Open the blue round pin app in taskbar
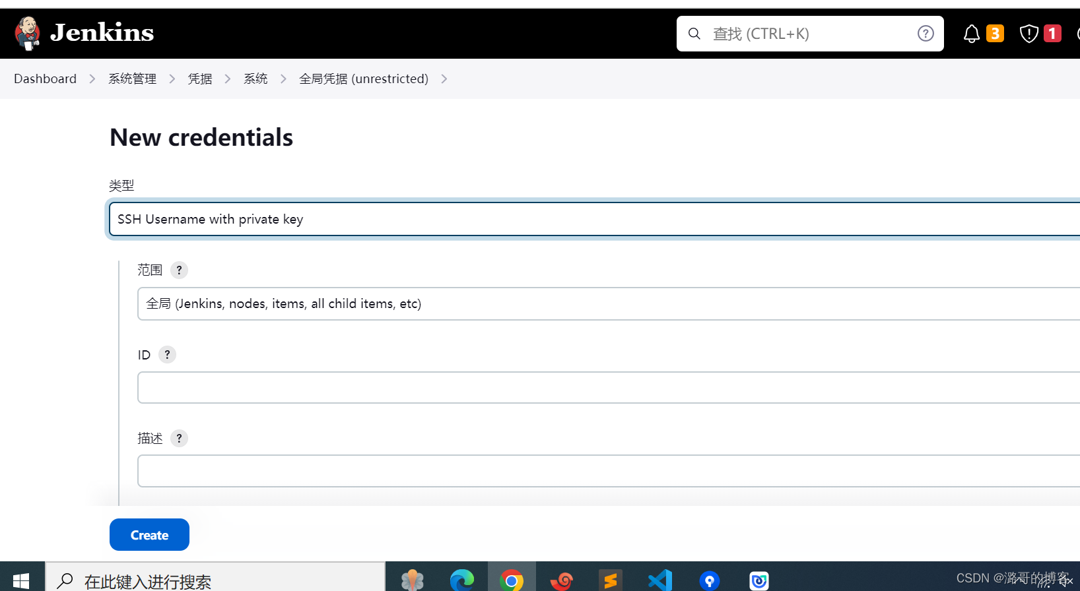Screen dimensions: 1080x591 (710, 580)
